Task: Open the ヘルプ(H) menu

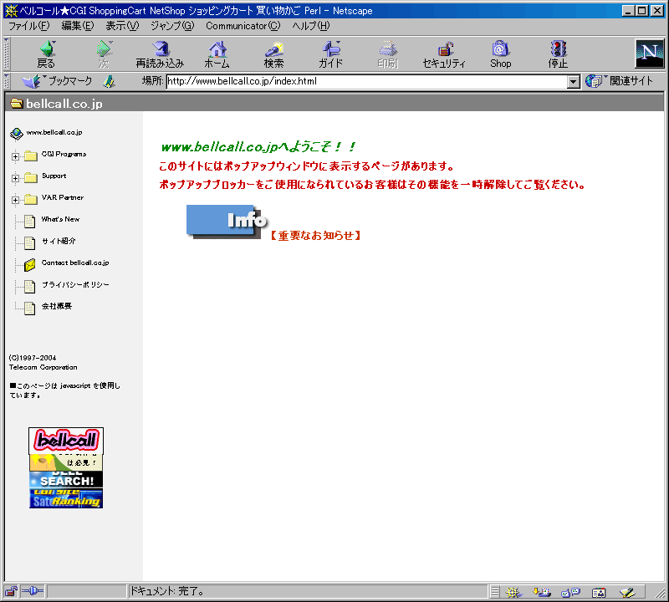Action: click(311, 26)
